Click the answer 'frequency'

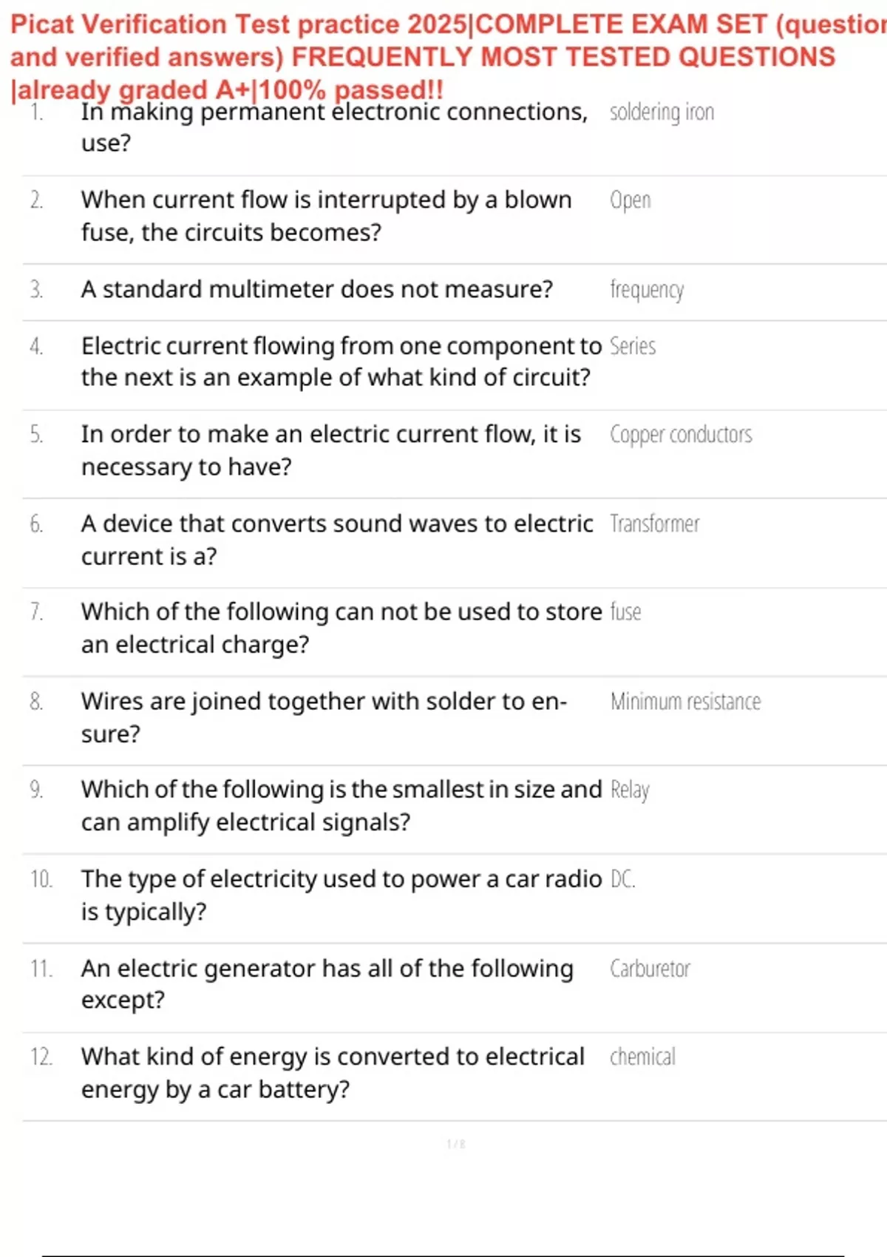646,290
